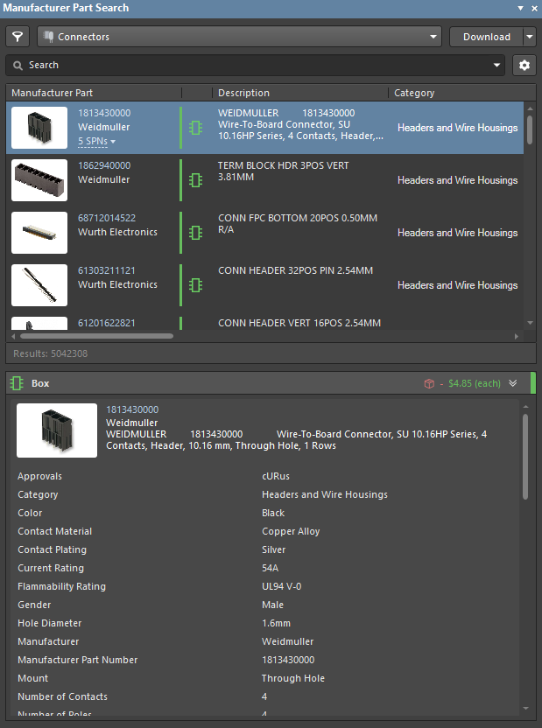The height and width of the screenshot is (728, 542).
Task: Click the Contact Material value Copper Alloy
Action: coord(291,532)
